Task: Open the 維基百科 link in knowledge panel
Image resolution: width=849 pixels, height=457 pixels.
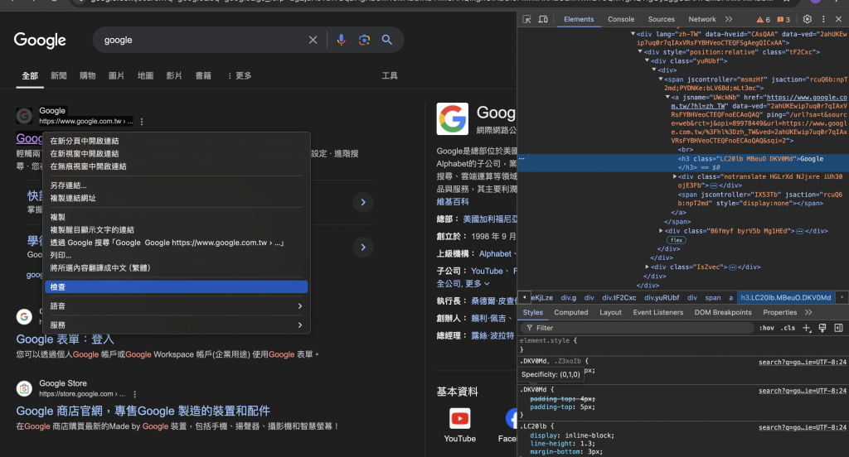Action: point(453,202)
